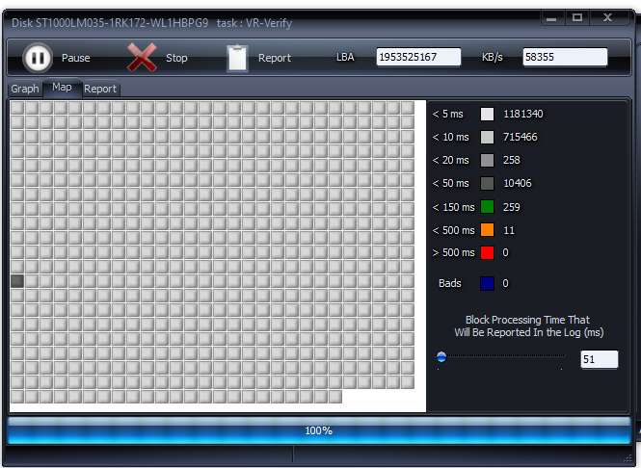Click the blue slider handle for log time

coord(441,357)
